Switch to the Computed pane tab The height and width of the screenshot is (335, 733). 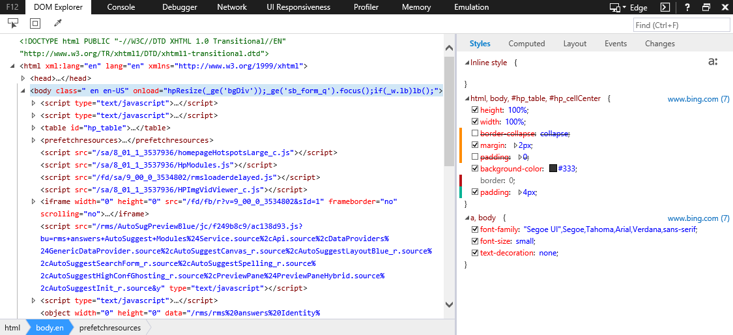[526, 44]
